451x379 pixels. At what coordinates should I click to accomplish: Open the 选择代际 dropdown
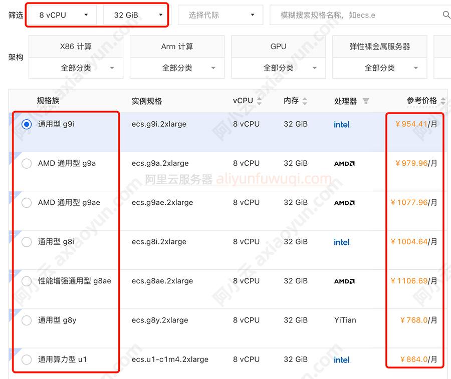(x=220, y=15)
